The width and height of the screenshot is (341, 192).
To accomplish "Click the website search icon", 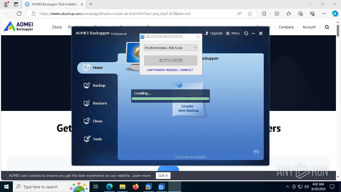I will [327, 27].
